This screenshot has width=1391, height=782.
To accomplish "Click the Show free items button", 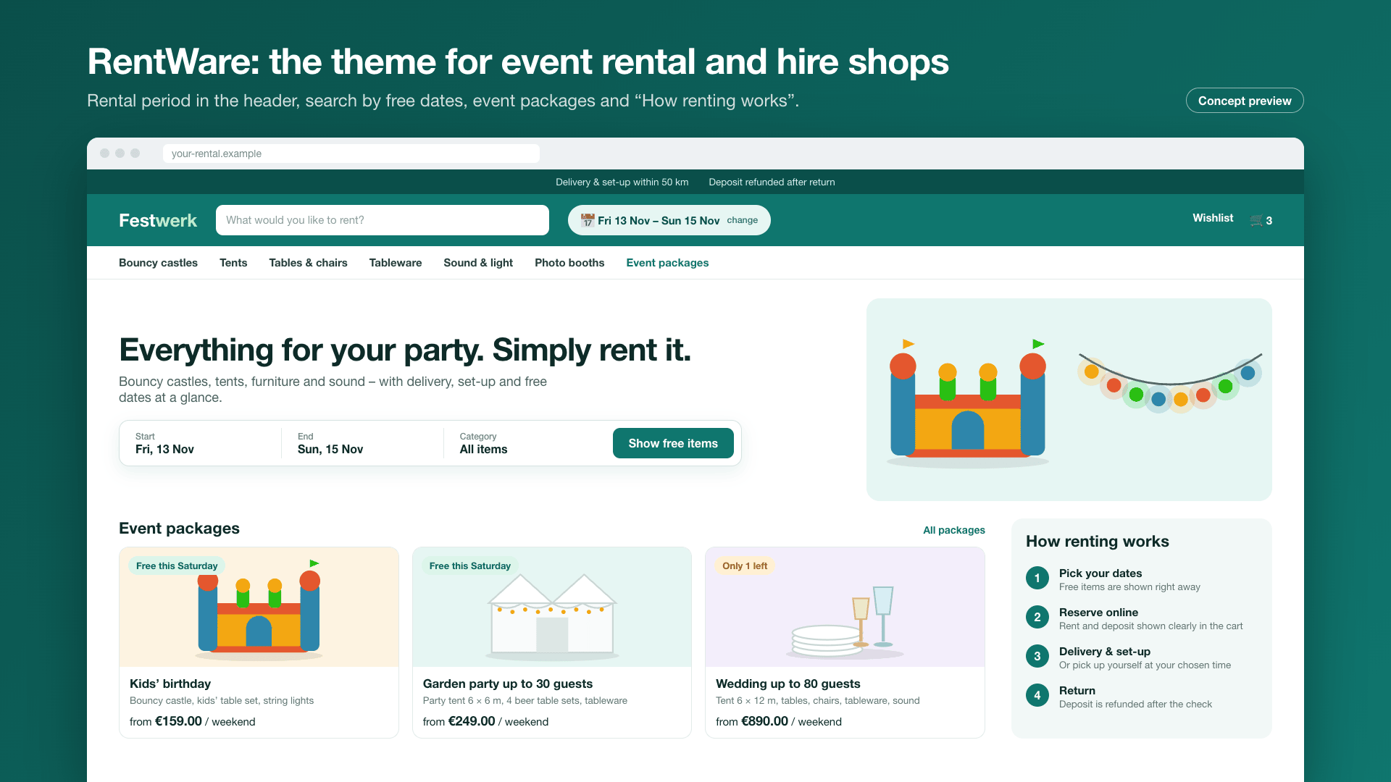I will [x=673, y=443].
